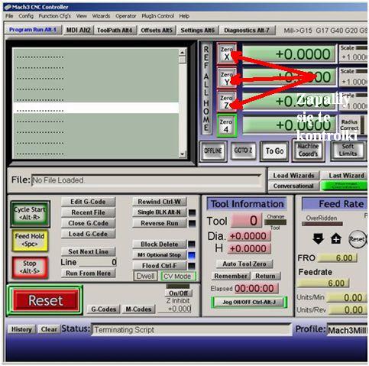This screenshot has height=366, width=369.
Task: Open the Config menu
Action: click(26, 16)
